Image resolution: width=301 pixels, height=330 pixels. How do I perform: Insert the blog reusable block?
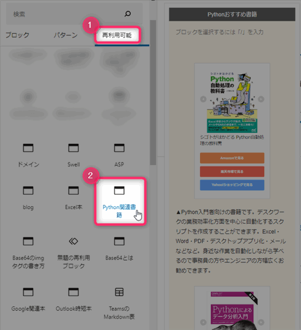(28, 198)
